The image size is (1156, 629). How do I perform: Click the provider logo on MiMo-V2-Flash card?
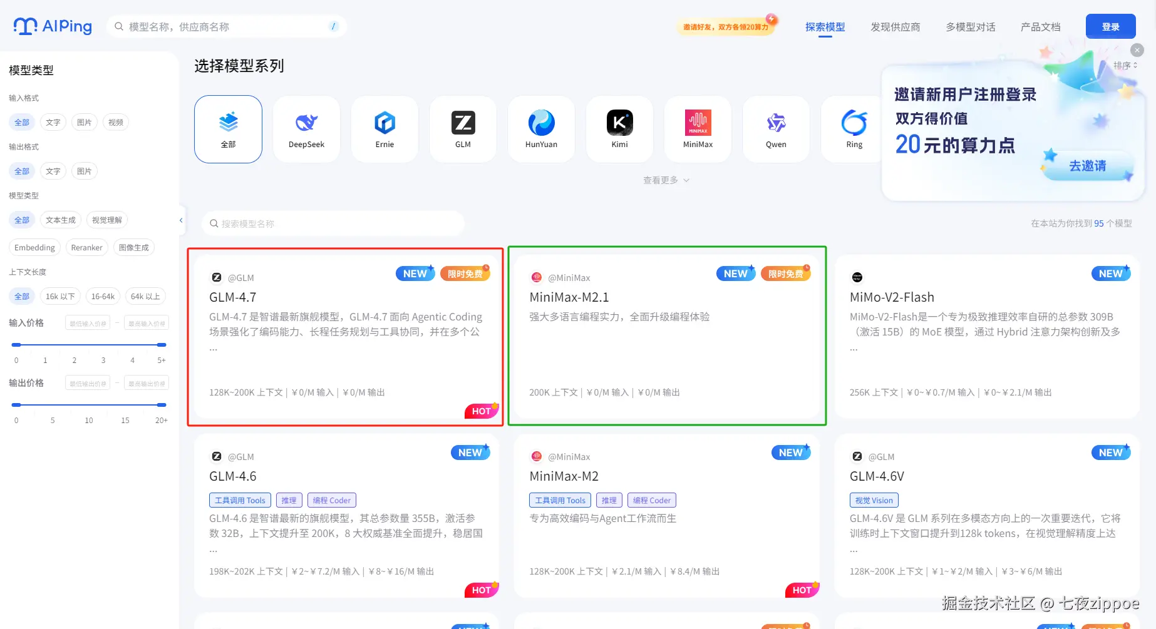point(857,277)
